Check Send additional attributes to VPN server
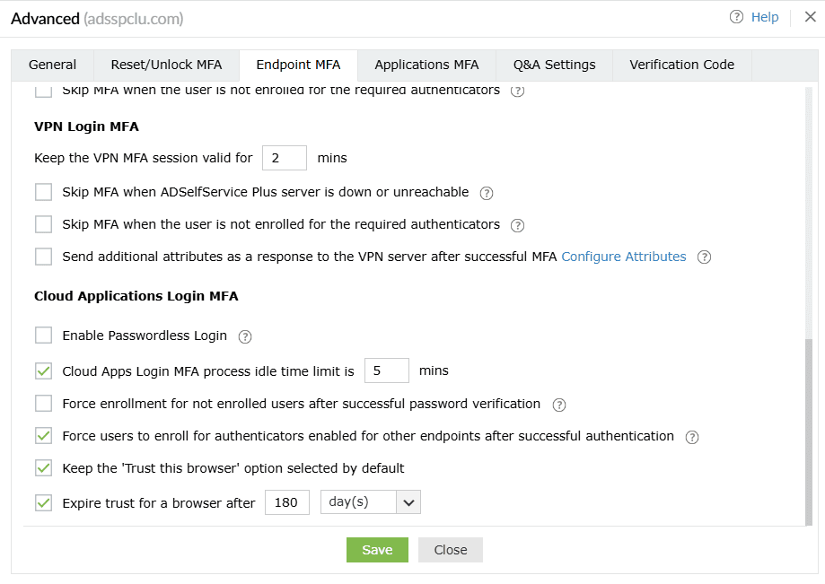Image resolution: width=825 pixels, height=584 pixels. [43, 257]
